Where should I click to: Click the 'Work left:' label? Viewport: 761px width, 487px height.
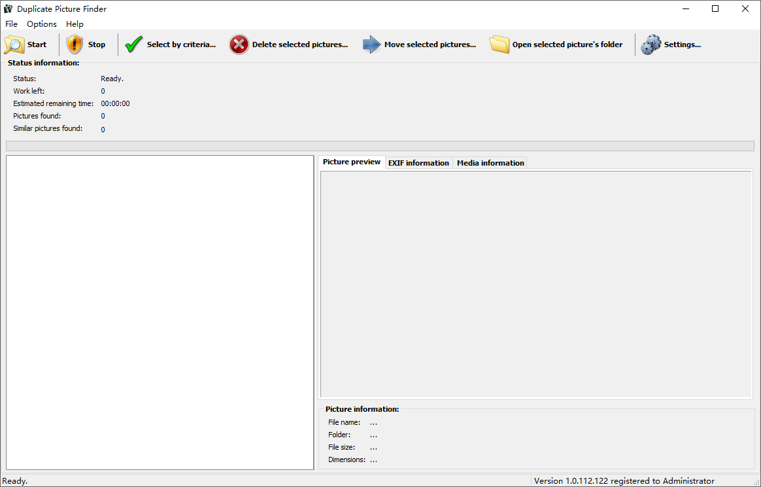[29, 91]
